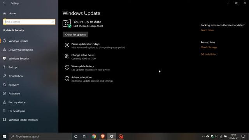Click the search magnifier in Find a setting
The height and width of the screenshot is (140, 249).
click(x=53, y=22)
